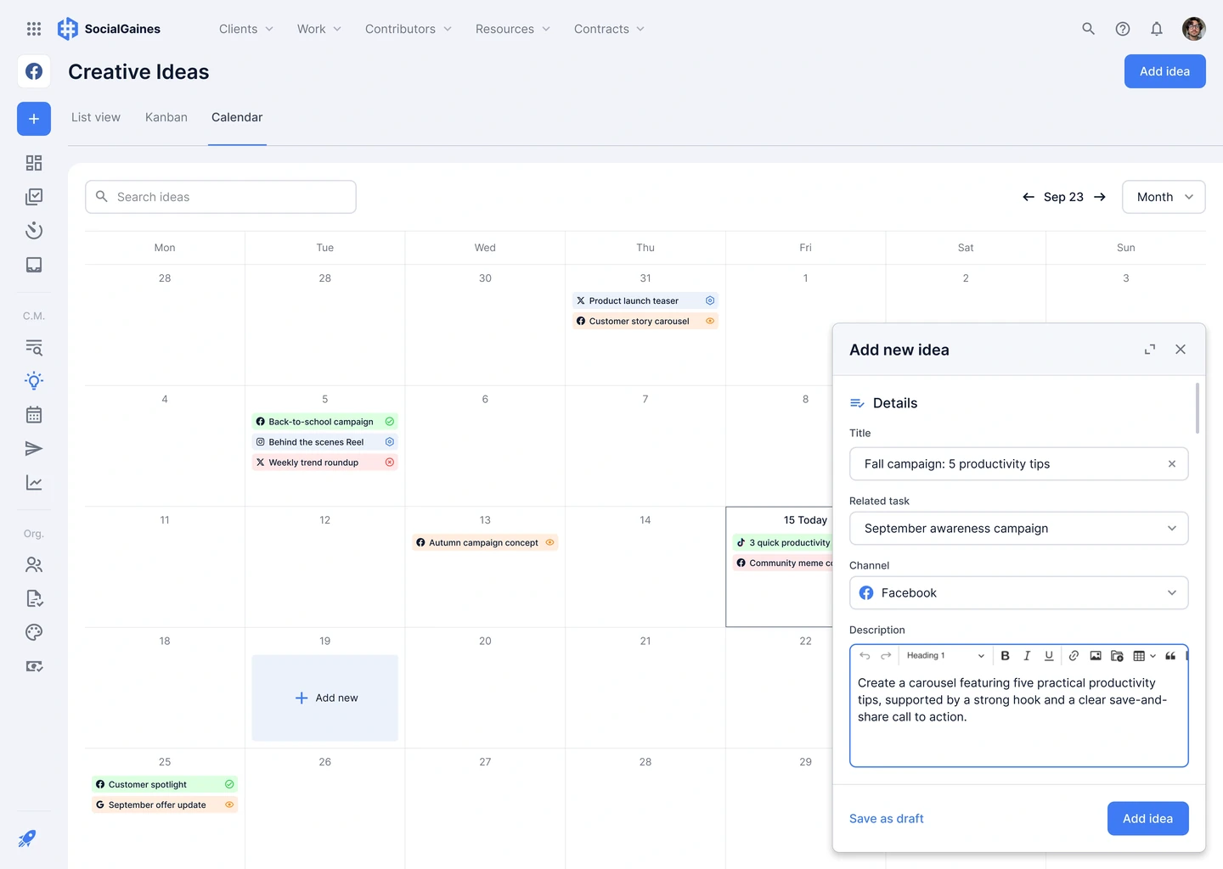Open notifications bell icon
Screen dimensions: 1223x869
click(x=1157, y=29)
